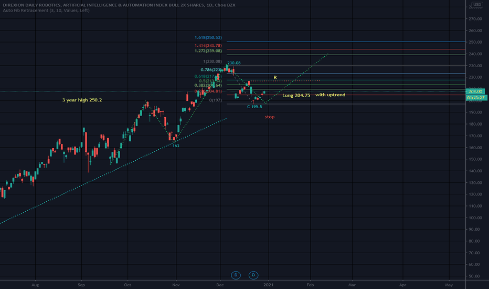Viewport: 489px width, 289px height.
Task: Click the Oct label on time axis
Action: pyautogui.click(x=127, y=285)
